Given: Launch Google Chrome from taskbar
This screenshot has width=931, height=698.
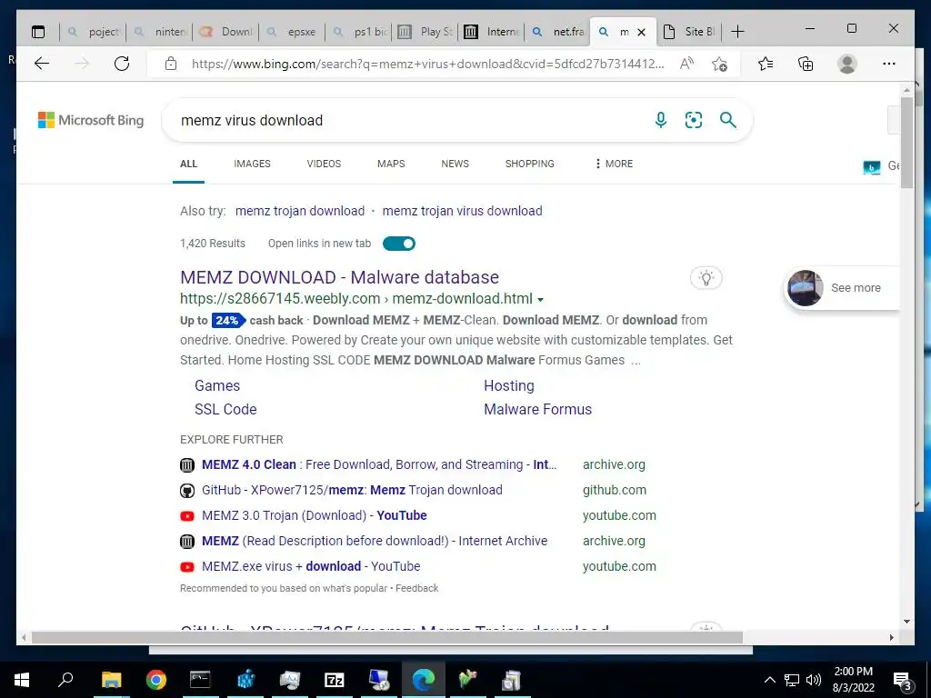Looking at the screenshot, I should (x=156, y=680).
